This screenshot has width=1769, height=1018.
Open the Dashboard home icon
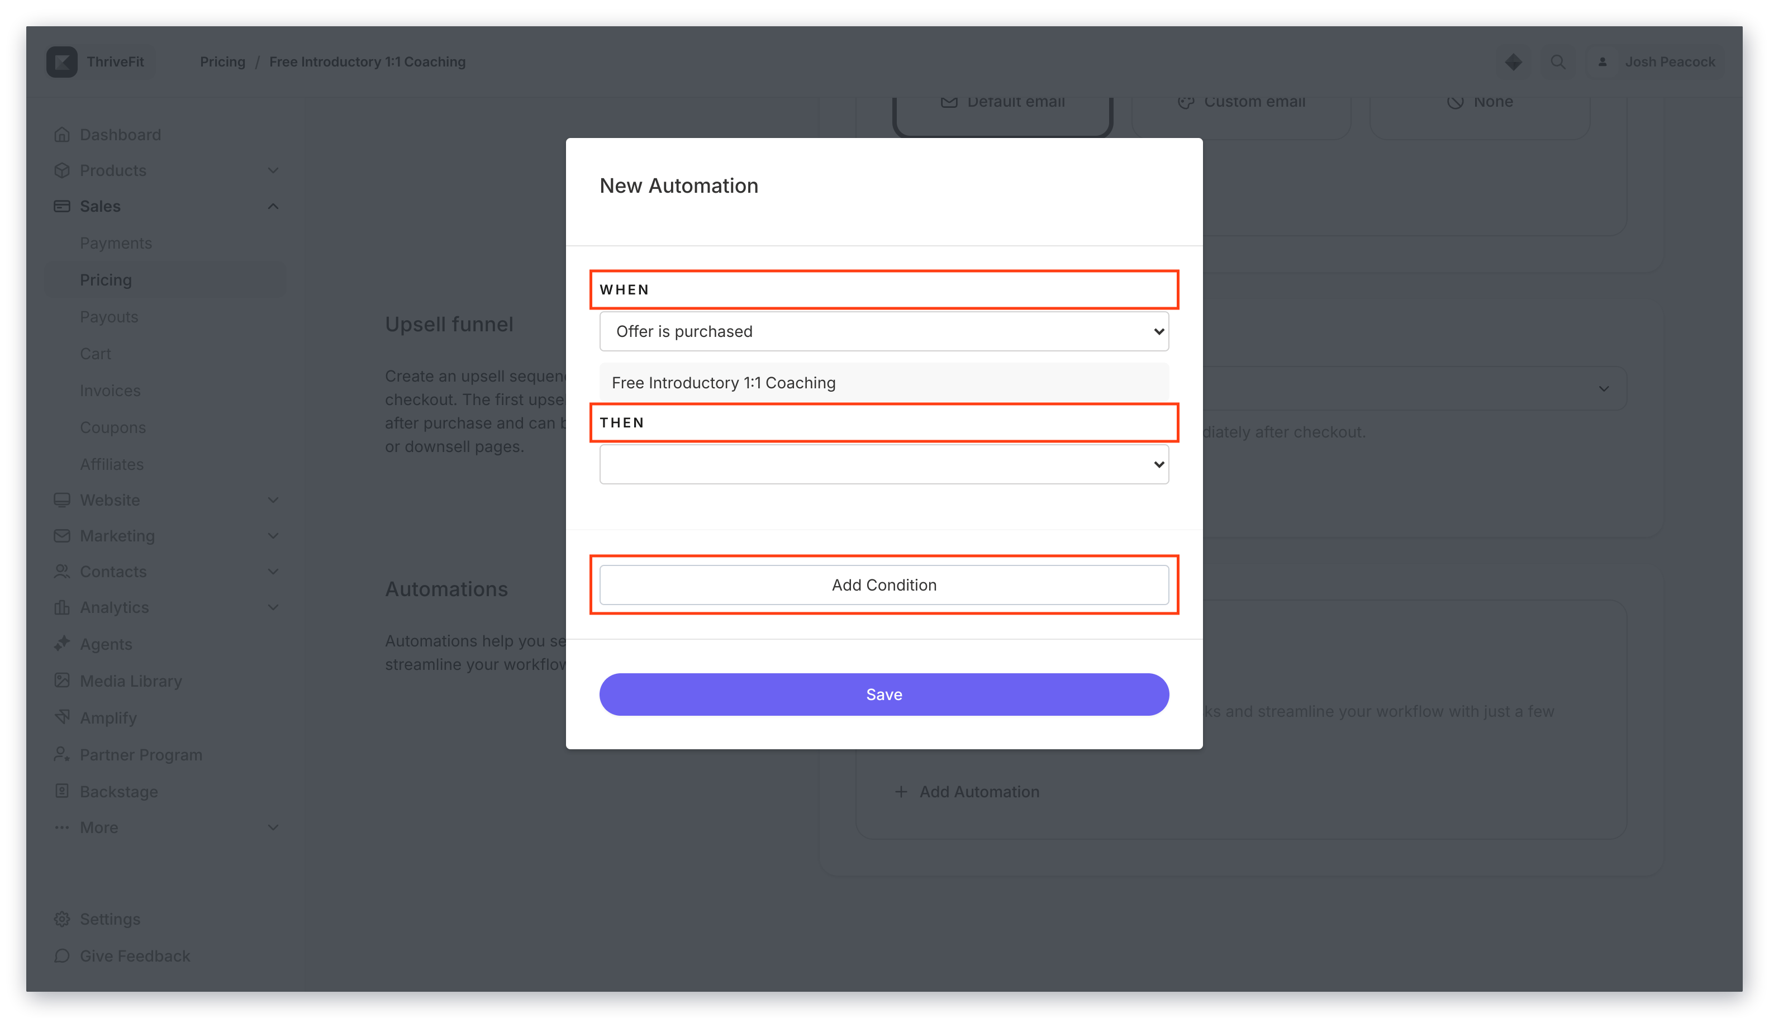point(61,134)
